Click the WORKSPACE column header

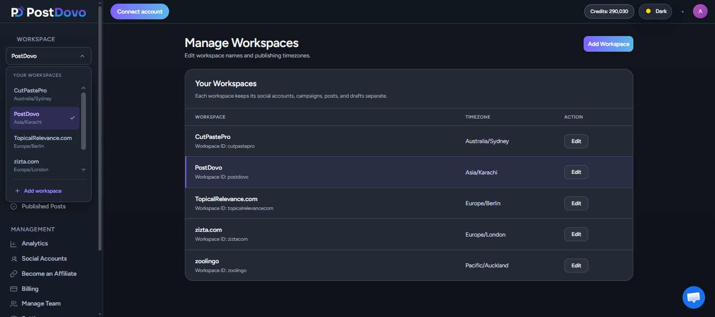click(210, 117)
